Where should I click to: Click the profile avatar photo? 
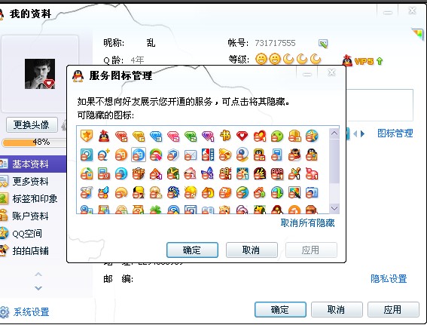click(40, 74)
